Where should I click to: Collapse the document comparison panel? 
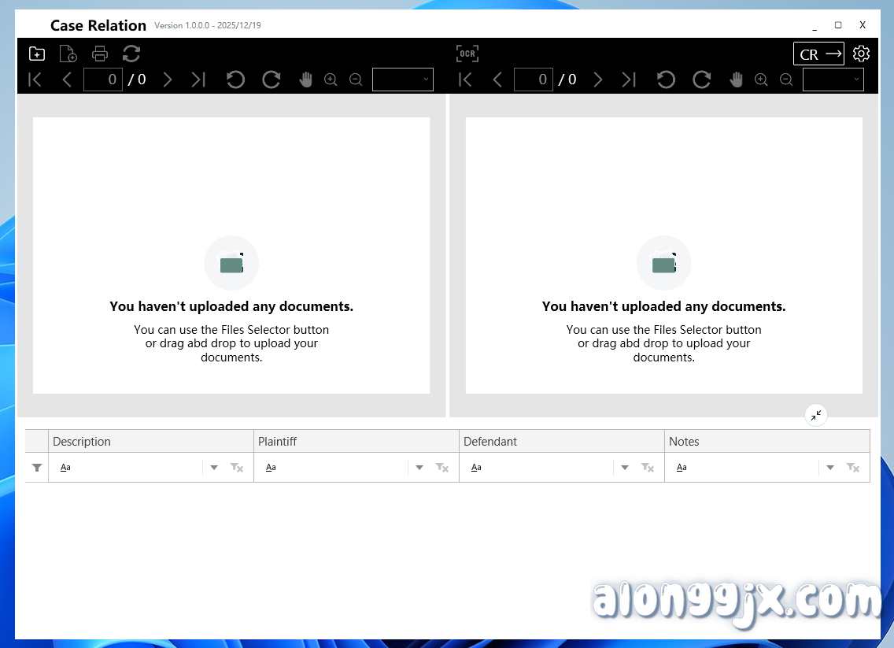pyautogui.click(x=815, y=415)
